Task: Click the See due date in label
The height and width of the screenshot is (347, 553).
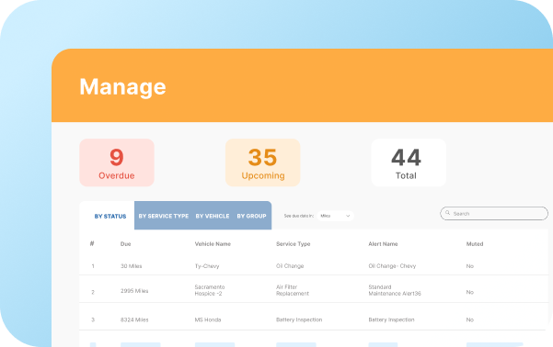Action: pos(299,216)
